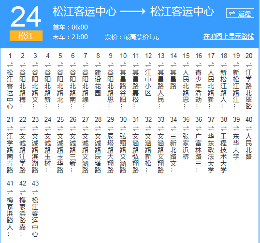Screen dimensions: 260x243
Task: Click transfer icon above stop 8 建设花园
Action: [98, 65]
